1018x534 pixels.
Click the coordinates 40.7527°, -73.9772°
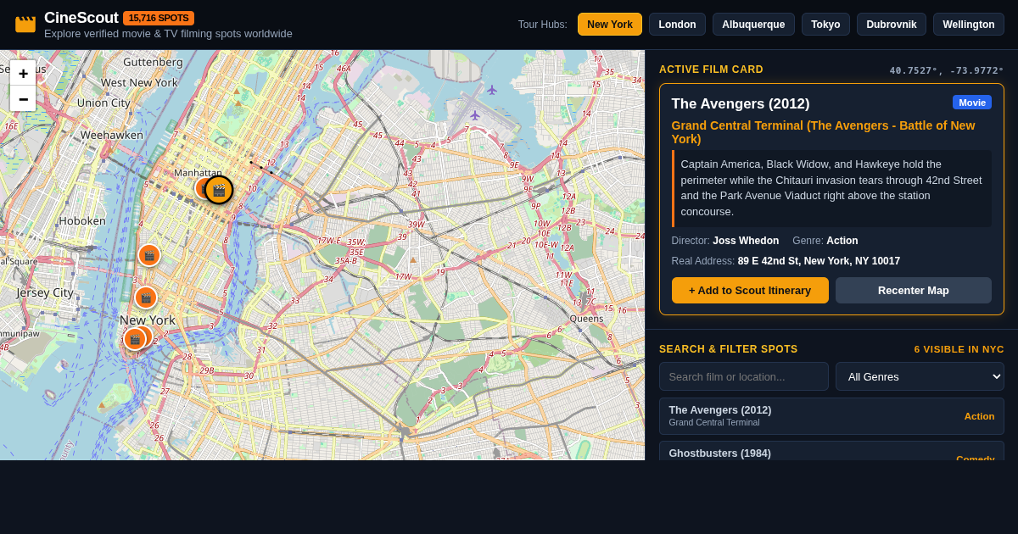pyautogui.click(x=947, y=70)
